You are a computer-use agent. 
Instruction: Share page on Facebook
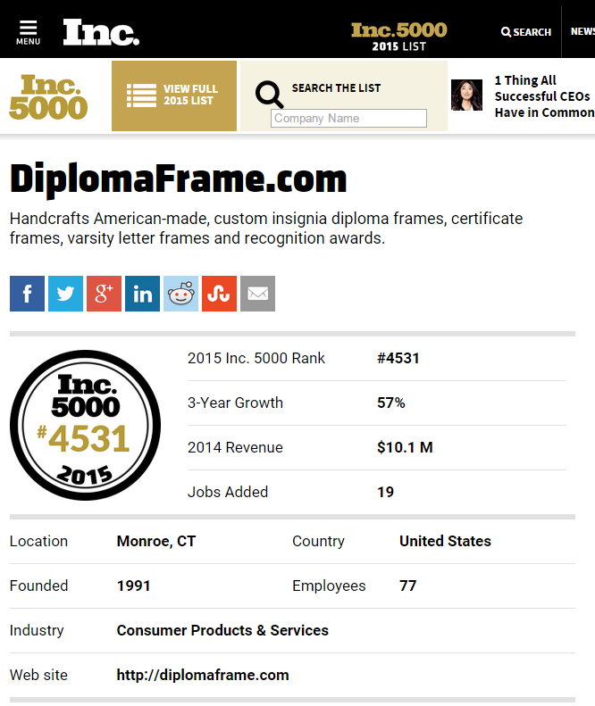click(x=27, y=294)
